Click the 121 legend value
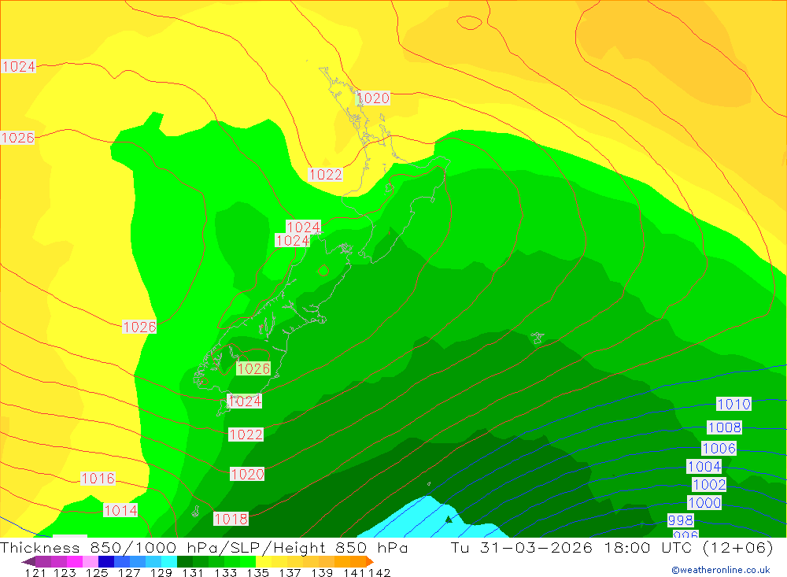The width and height of the screenshot is (787, 577). (x=35, y=572)
